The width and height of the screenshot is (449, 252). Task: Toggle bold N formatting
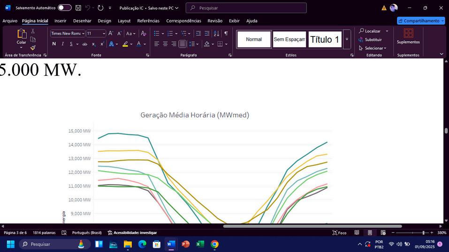point(54,44)
